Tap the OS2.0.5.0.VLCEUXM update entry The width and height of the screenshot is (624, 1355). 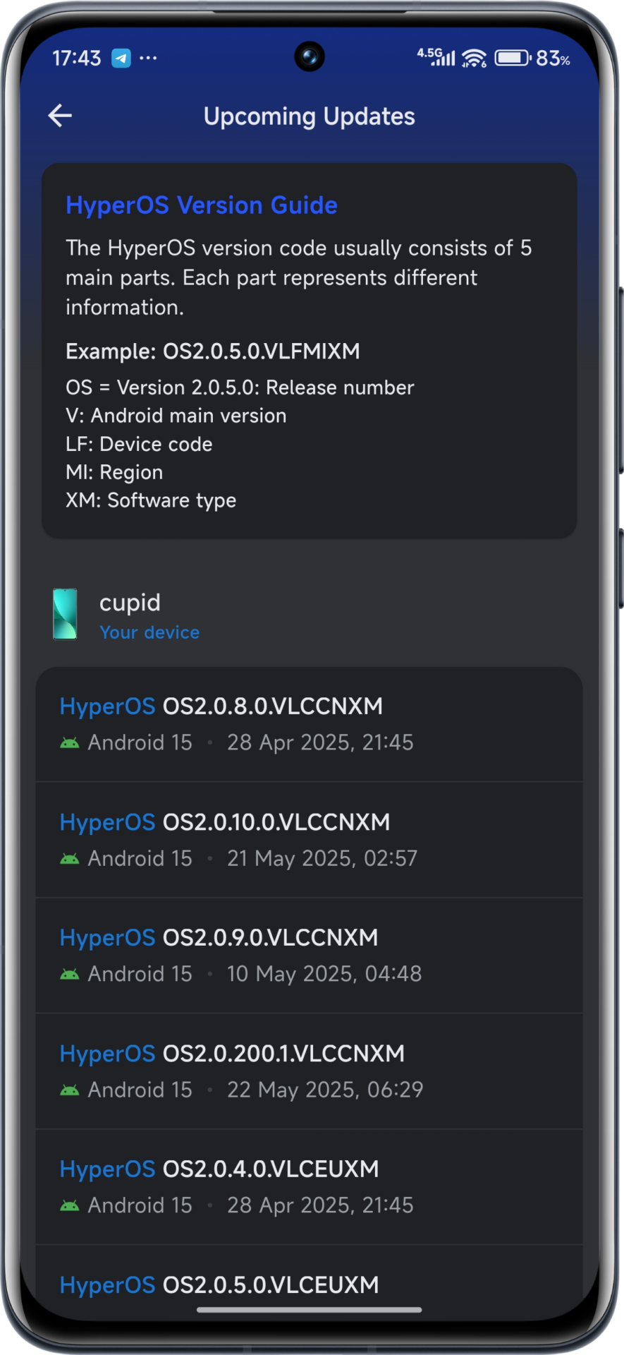(x=309, y=1284)
